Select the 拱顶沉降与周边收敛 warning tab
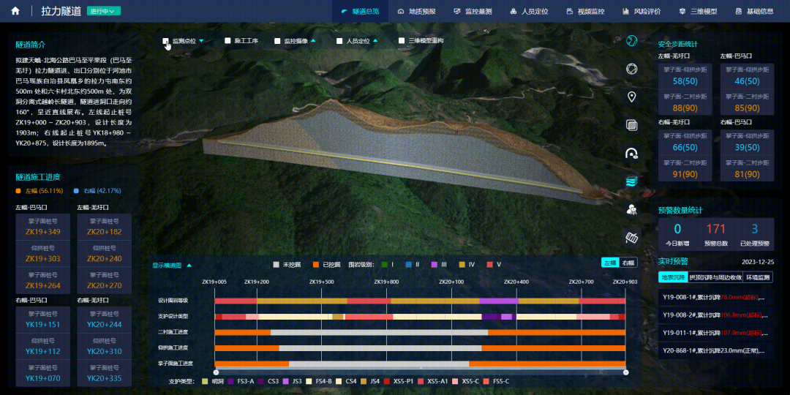 tap(715, 277)
